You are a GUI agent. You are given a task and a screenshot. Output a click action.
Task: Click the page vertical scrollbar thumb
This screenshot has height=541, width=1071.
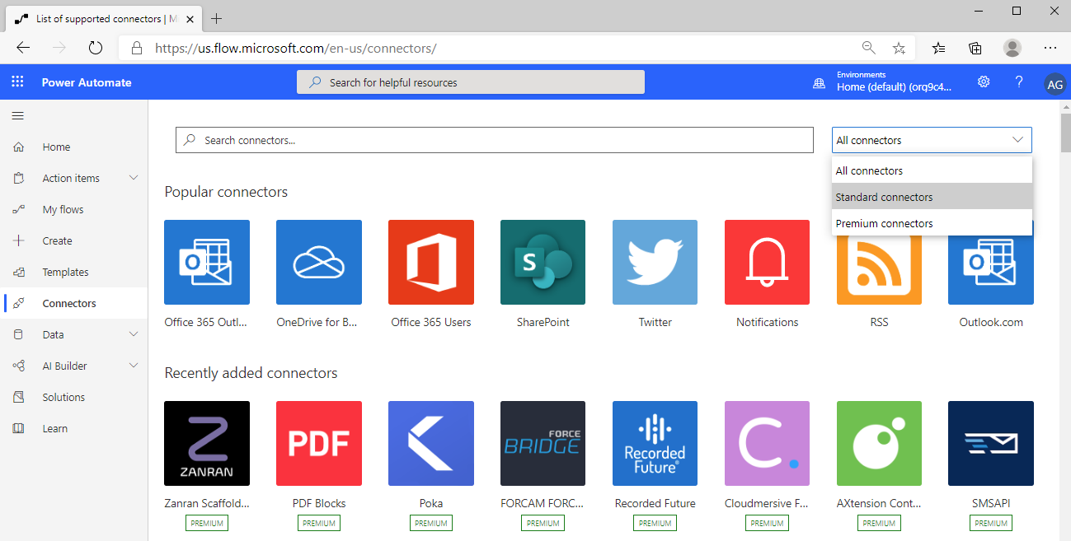(x=1064, y=132)
